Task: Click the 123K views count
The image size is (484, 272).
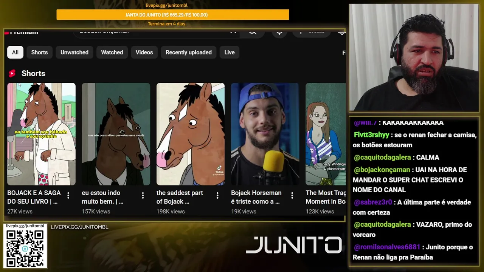Action: [x=320, y=212]
